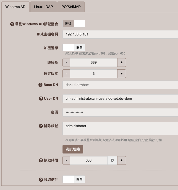Click the IP或主機名稱 input field
This screenshot has width=178, height=190.
point(120,34)
